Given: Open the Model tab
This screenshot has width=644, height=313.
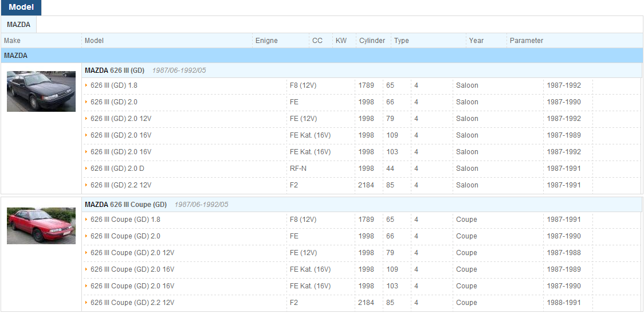Looking at the screenshot, I should click(x=21, y=7).
